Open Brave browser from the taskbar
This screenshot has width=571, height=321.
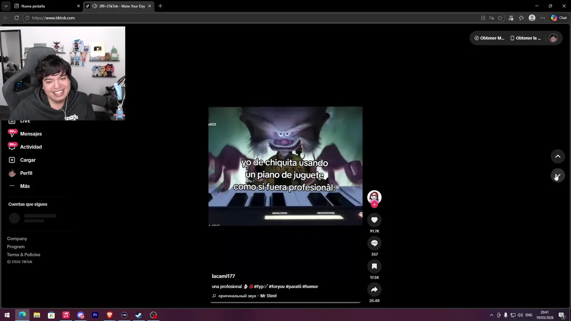tap(110, 315)
